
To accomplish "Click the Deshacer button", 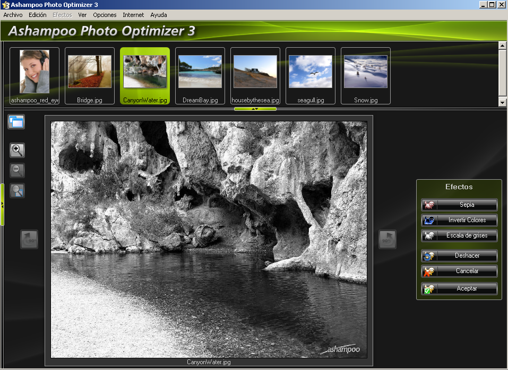I will pyautogui.click(x=459, y=256).
